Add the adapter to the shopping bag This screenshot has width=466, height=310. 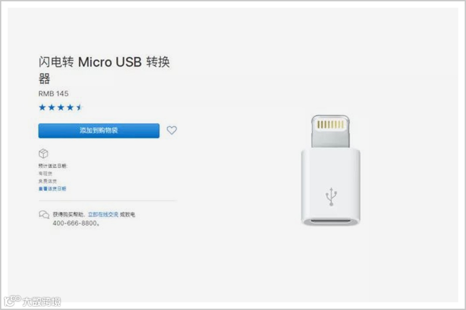tap(99, 131)
